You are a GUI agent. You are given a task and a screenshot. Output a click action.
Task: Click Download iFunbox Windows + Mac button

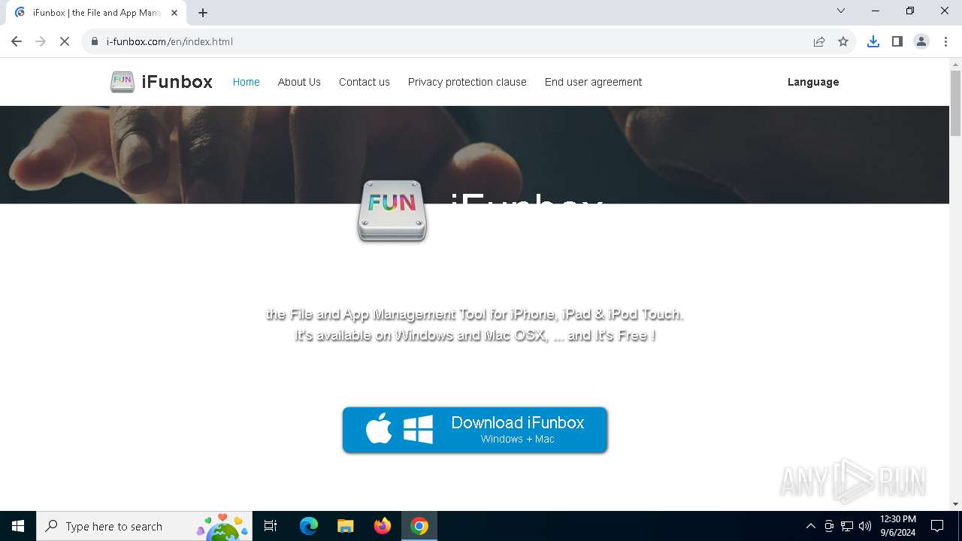(x=475, y=430)
